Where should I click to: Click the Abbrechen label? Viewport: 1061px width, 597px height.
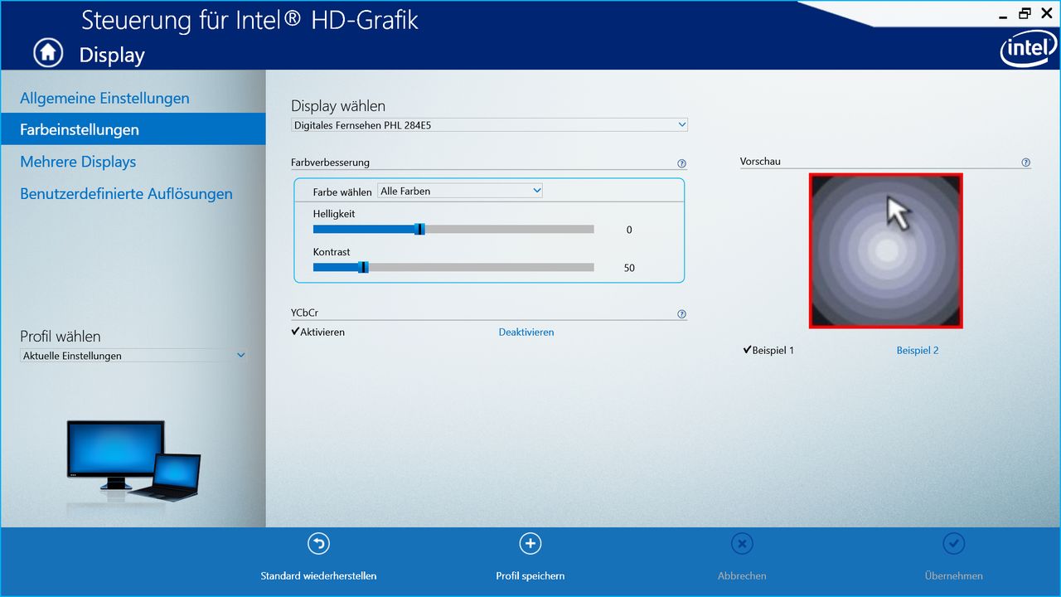[742, 575]
